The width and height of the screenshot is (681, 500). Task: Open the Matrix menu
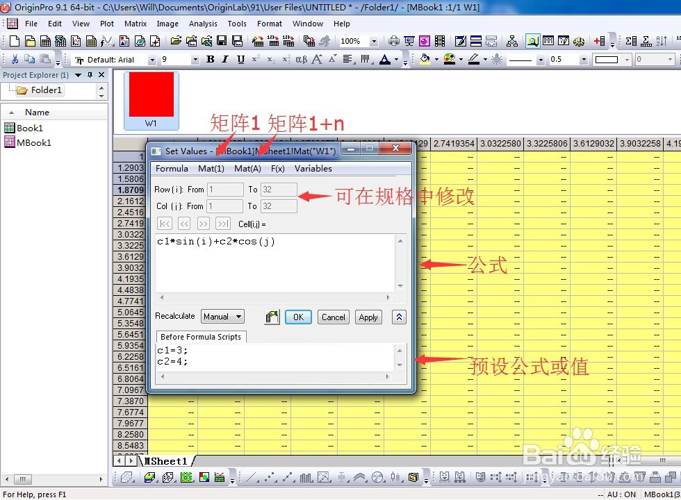pos(136,24)
